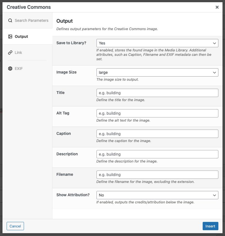Open the Link tab
The height and width of the screenshot is (236, 225).
click(x=27, y=53)
